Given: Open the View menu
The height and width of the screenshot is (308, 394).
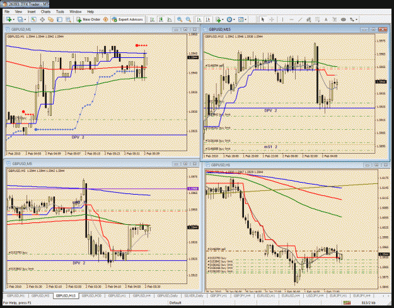Looking at the screenshot, I should coord(18,11).
